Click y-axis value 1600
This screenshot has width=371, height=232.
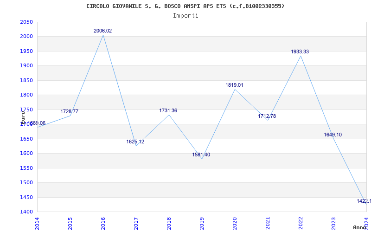point(26,154)
